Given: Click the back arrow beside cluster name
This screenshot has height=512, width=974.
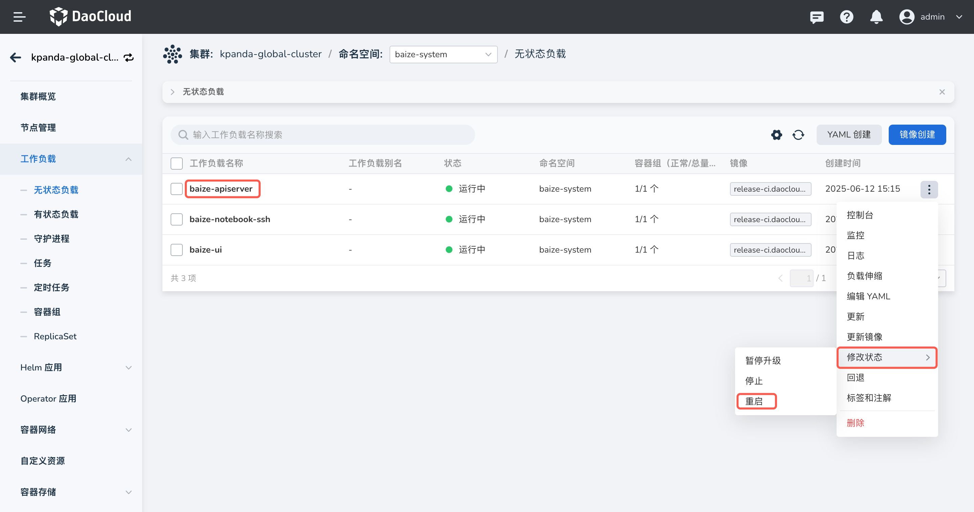Looking at the screenshot, I should pyautogui.click(x=16, y=58).
